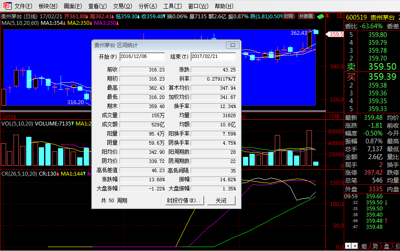
Task: Click the 外盘 value 3335
Action: tap(376, 189)
